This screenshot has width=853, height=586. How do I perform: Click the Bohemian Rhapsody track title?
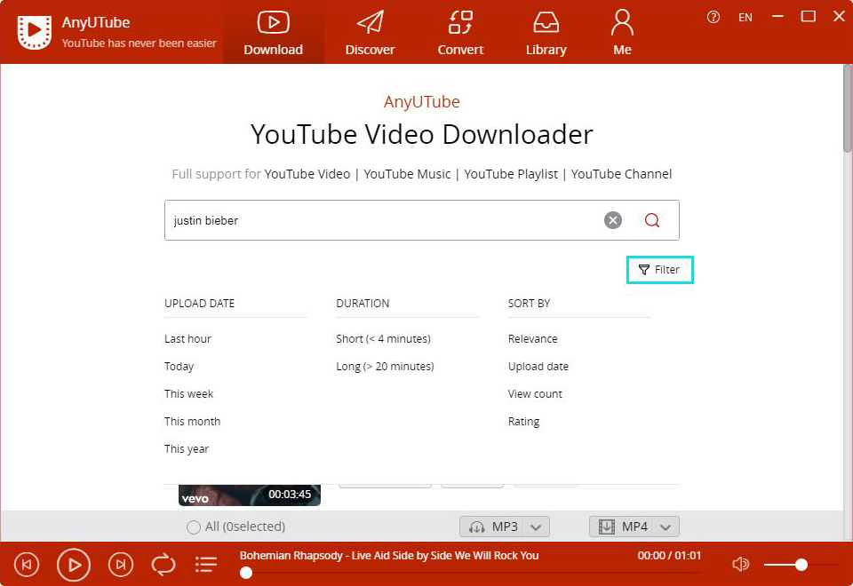[x=389, y=556]
